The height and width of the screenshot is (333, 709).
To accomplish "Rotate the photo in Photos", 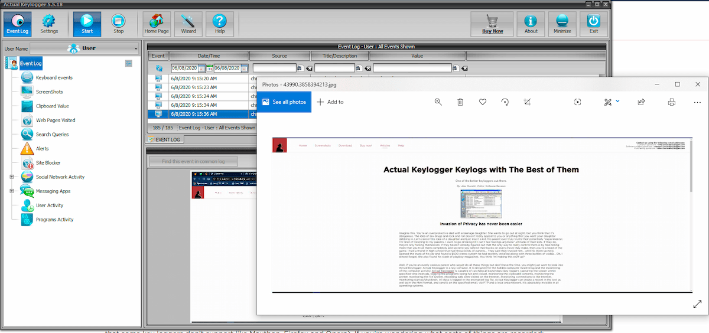I will [x=505, y=102].
